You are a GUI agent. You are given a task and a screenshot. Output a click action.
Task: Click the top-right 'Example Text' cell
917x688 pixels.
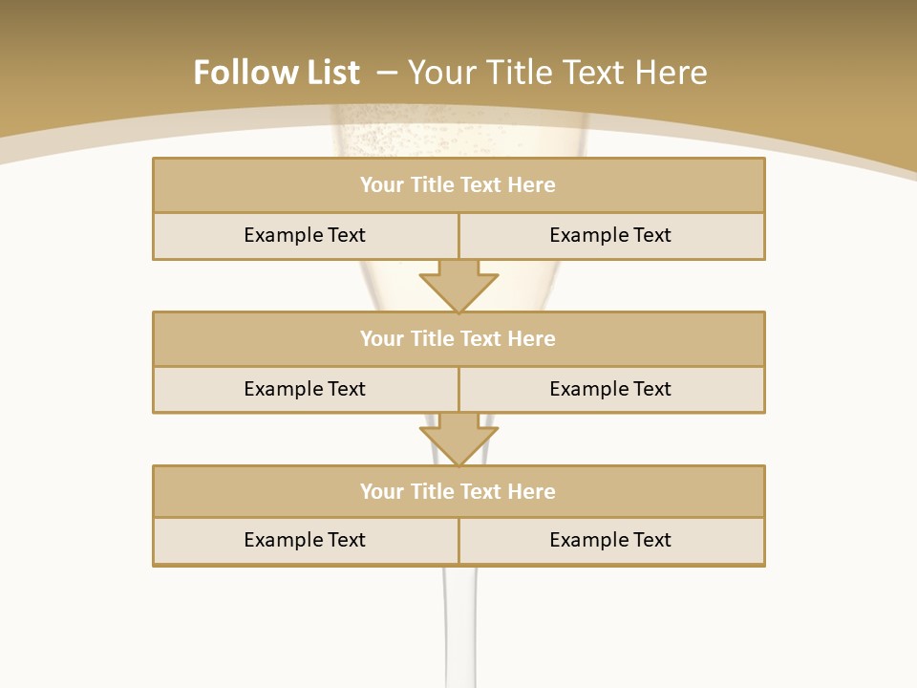pos(610,236)
